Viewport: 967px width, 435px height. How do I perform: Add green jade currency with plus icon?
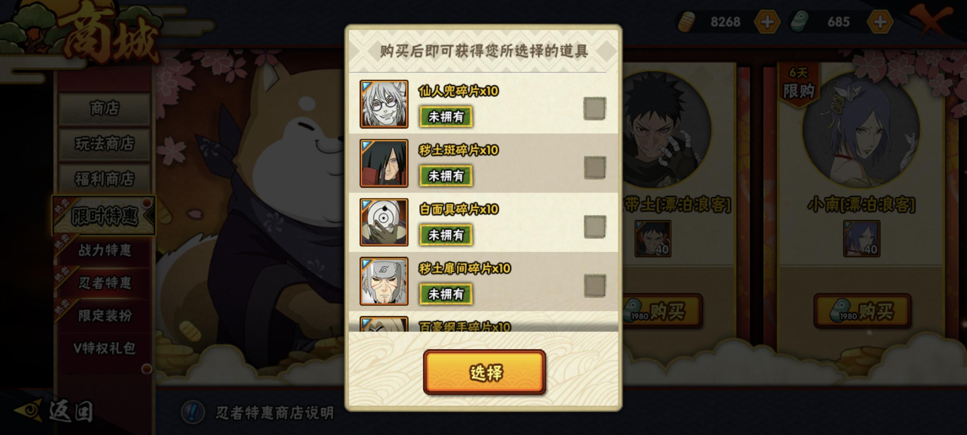pyautogui.click(x=880, y=22)
